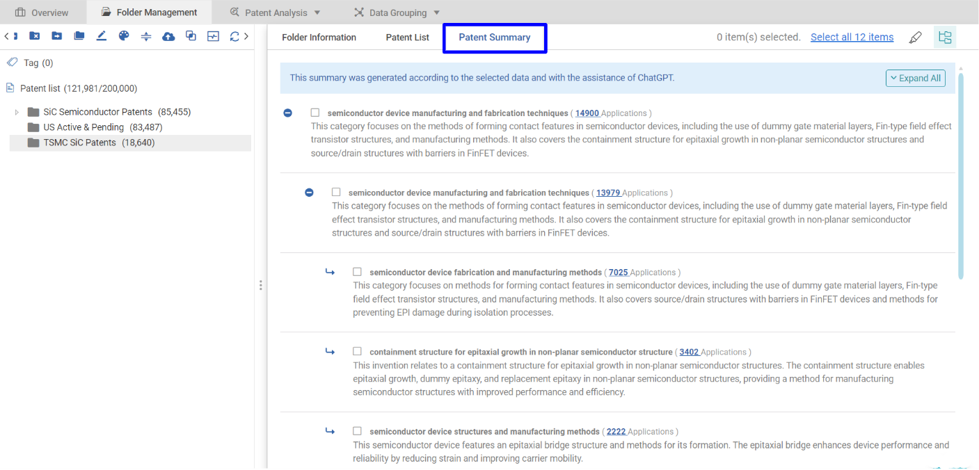Click the refresh arrows icon

(x=234, y=36)
